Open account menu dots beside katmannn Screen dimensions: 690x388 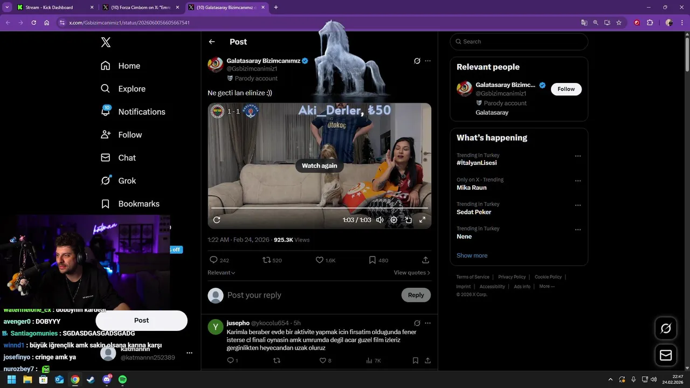coord(189,353)
